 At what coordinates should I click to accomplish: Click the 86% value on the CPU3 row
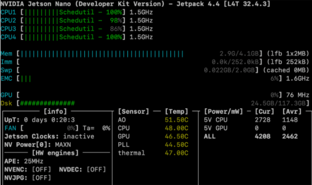116,29
